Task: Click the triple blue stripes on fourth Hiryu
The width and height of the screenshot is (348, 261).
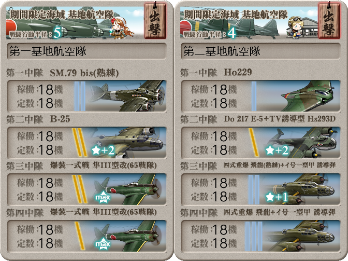Action: (254, 236)
